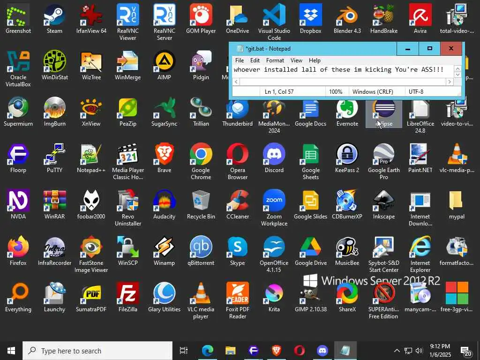
Task: Click the FileZilla icon
Action: pyautogui.click(x=127, y=297)
